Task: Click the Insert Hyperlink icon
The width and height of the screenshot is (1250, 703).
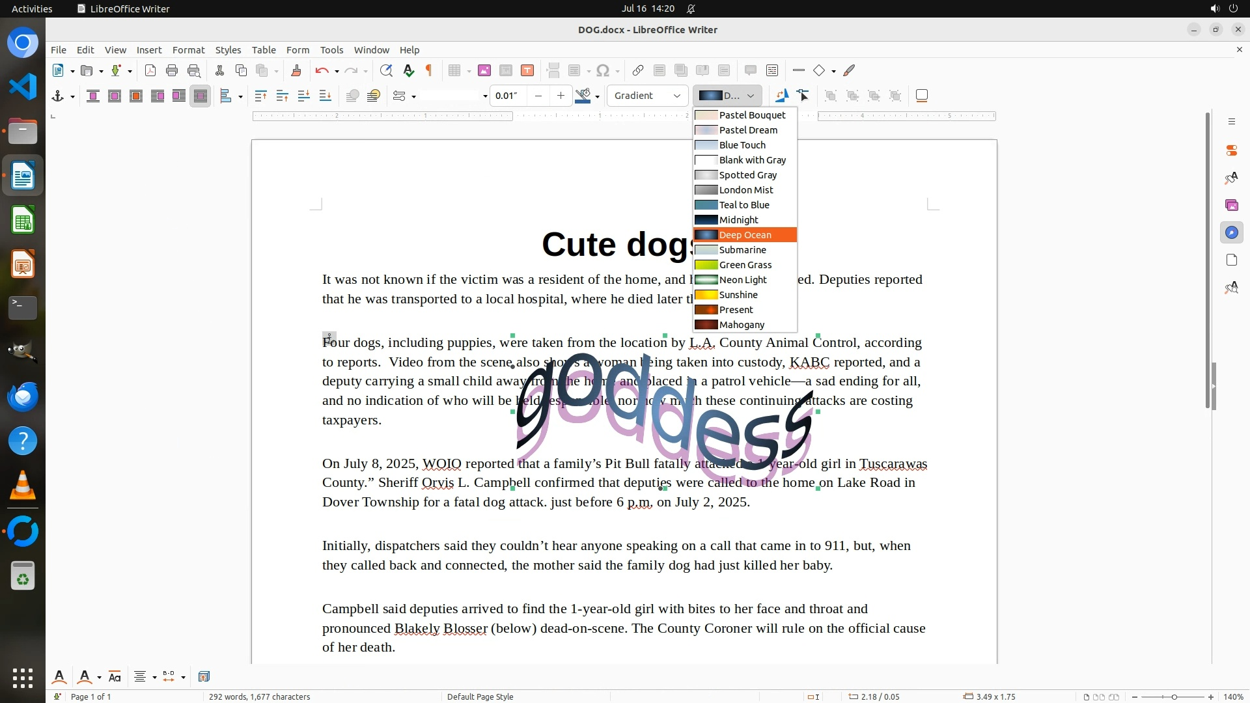Action: pos(638,70)
